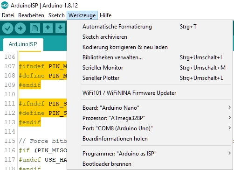234x170 pixels.
Task: Click the New sketch file icon
Action: tap(35, 28)
